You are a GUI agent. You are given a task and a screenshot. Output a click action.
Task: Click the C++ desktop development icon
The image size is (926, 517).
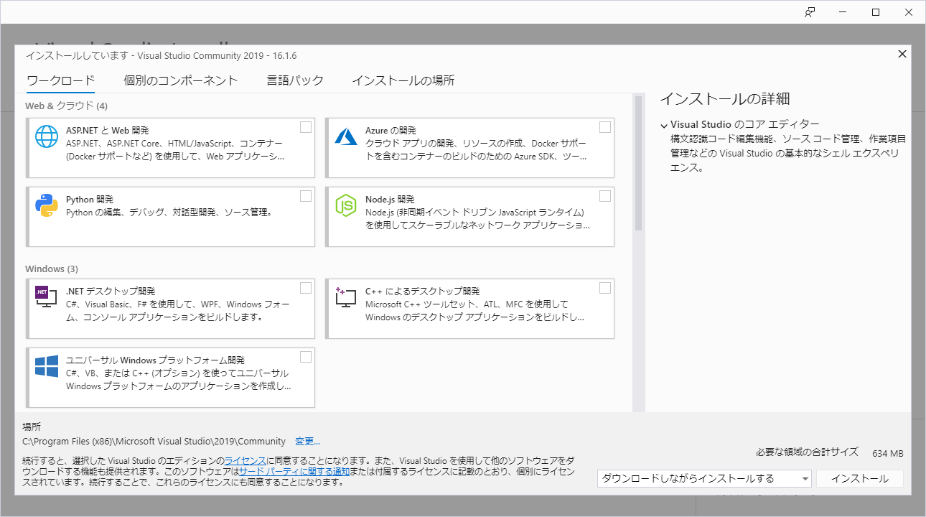346,297
